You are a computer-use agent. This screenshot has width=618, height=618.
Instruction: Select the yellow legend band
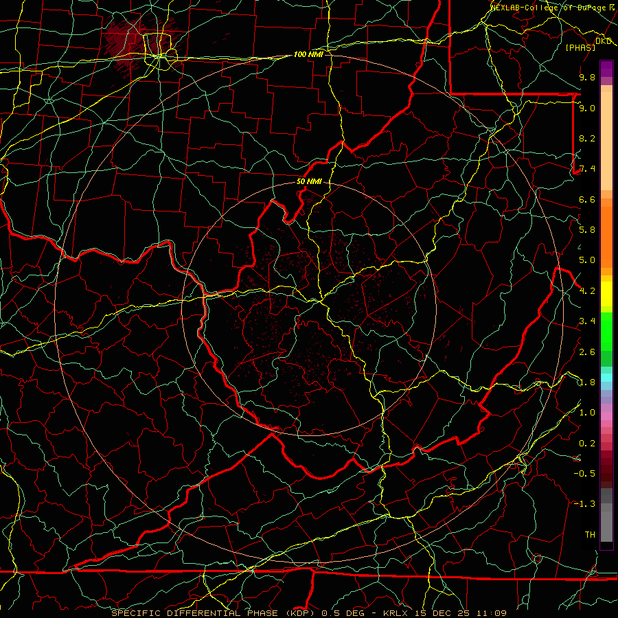[606, 294]
